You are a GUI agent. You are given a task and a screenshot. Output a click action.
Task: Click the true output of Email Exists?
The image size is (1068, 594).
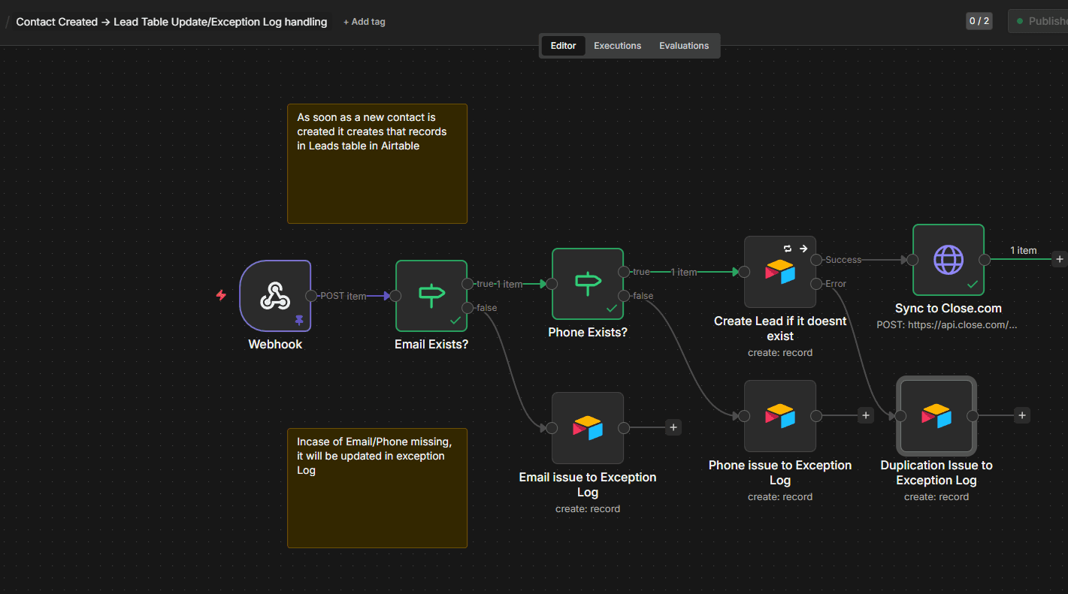coord(467,284)
